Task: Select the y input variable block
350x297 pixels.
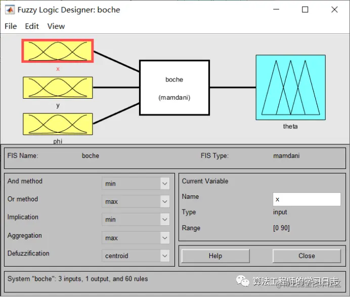Action: 58,88
